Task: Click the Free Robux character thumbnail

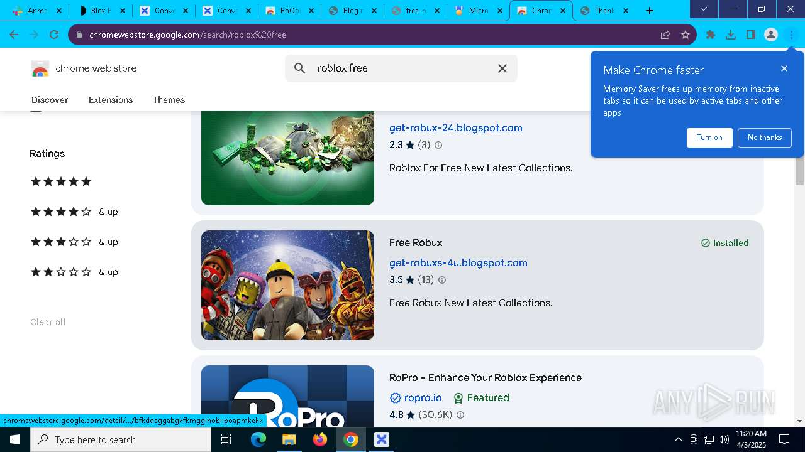Action: pos(287,285)
